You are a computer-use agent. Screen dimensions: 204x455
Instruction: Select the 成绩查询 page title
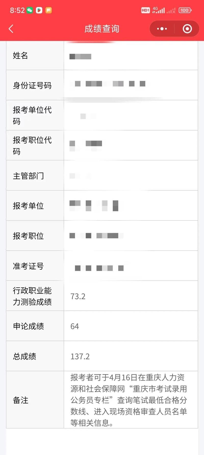[102, 29]
